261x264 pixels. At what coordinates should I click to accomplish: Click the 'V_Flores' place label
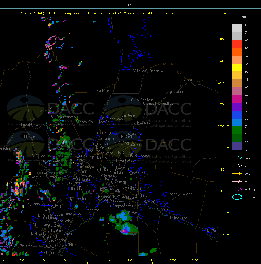coord(47,253)
